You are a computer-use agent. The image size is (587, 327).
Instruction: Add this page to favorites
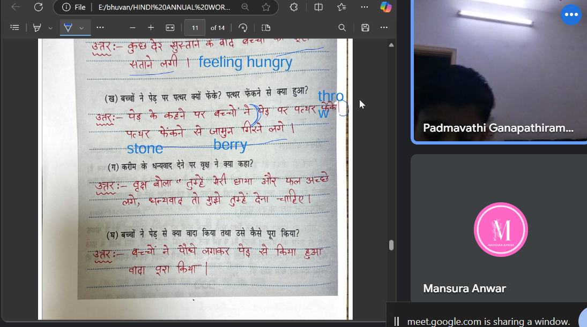(266, 7)
